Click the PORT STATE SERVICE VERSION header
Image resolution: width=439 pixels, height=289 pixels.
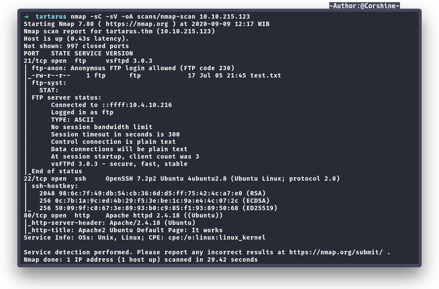click(x=78, y=53)
